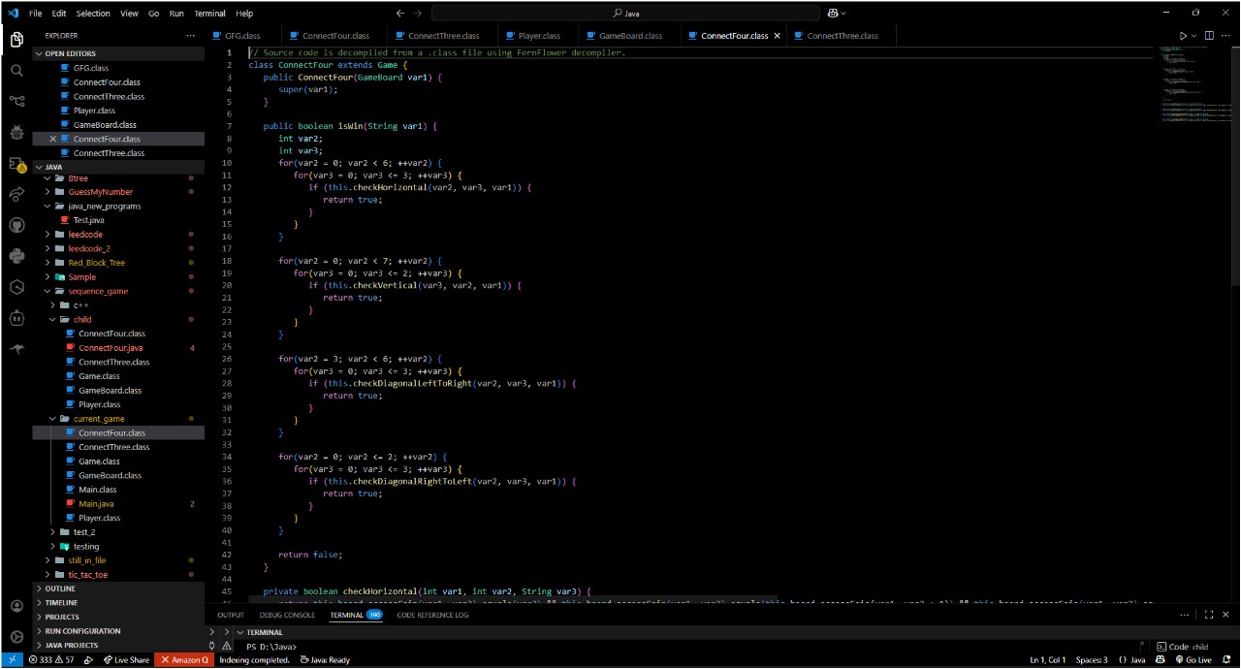Screen dimensions: 1241x669
Task: Click the Go Live status bar button
Action: 1193,660
